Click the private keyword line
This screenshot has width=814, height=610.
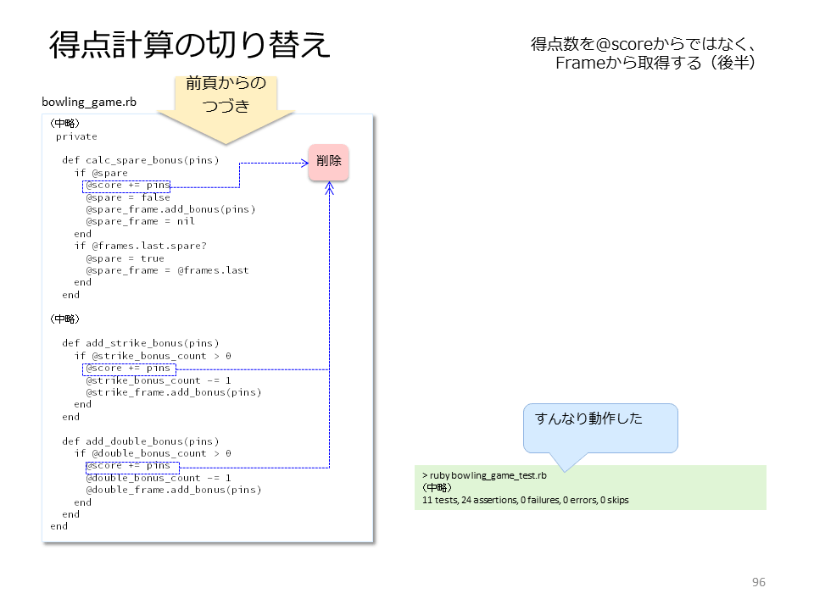[76, 136]
